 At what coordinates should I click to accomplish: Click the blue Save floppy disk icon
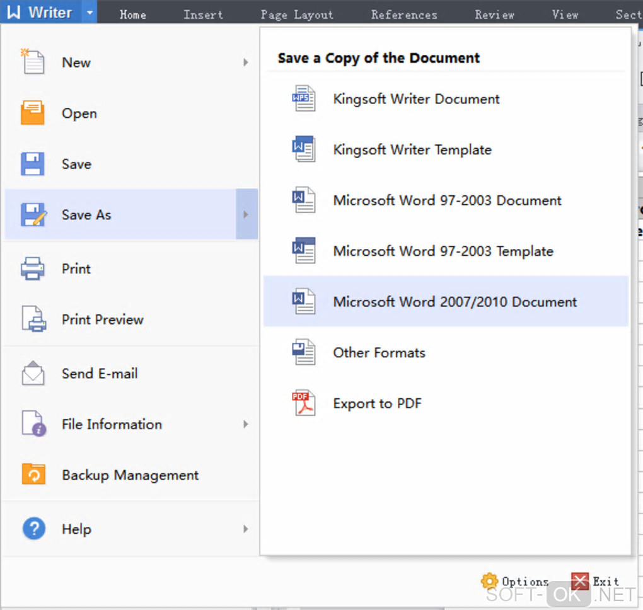(x=32, y=164)
